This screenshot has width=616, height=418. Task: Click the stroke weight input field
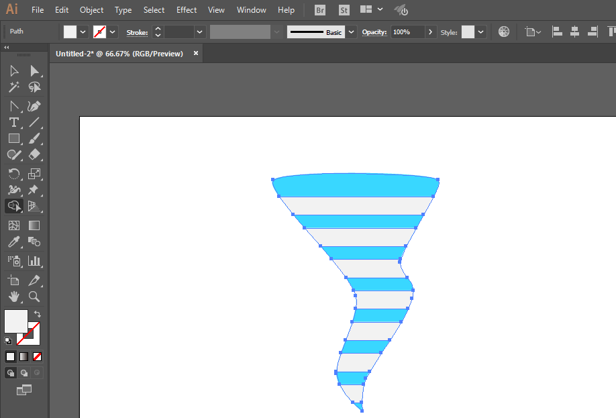click(x=179, y=32)
